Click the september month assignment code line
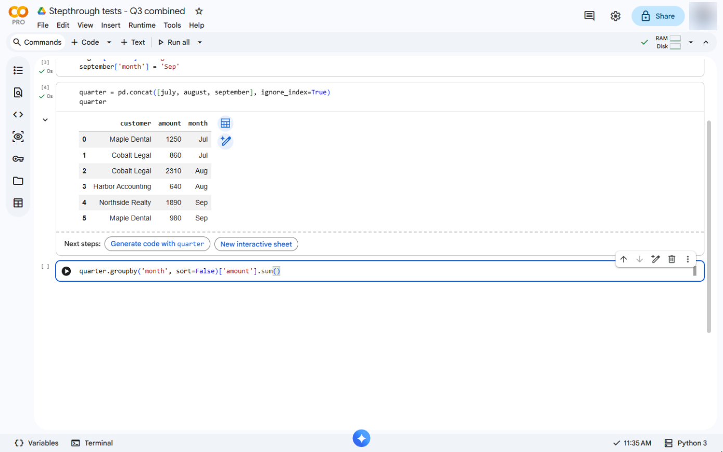 coord(129,67)
